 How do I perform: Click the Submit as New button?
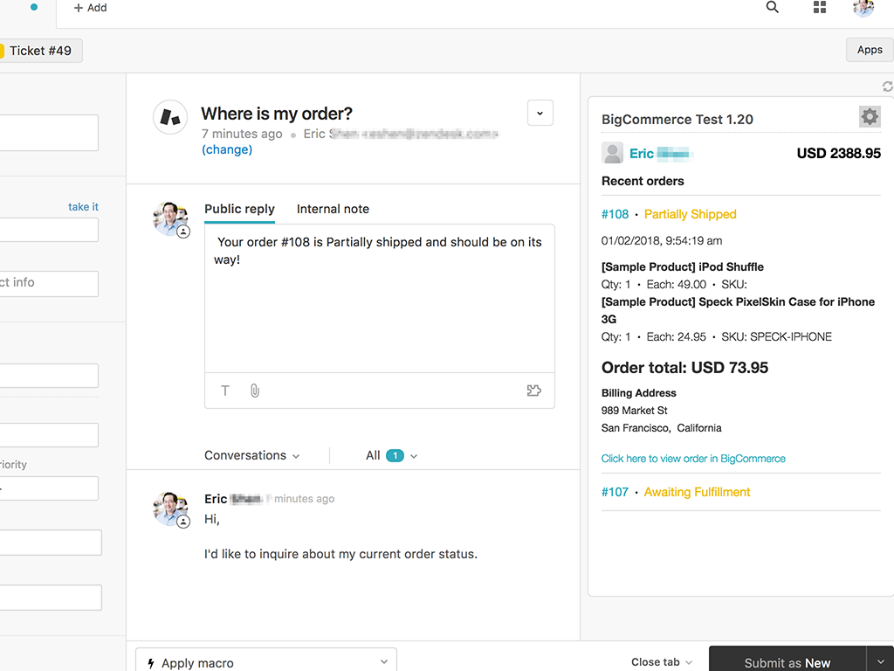[787, 662]
